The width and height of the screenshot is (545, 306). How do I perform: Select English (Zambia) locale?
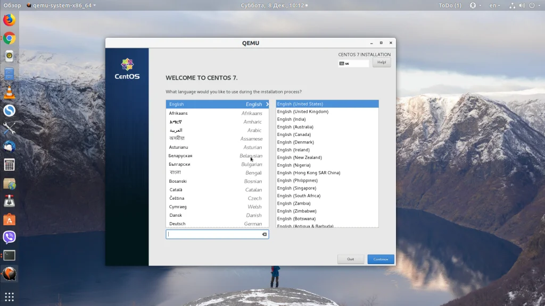pos(327,203)
